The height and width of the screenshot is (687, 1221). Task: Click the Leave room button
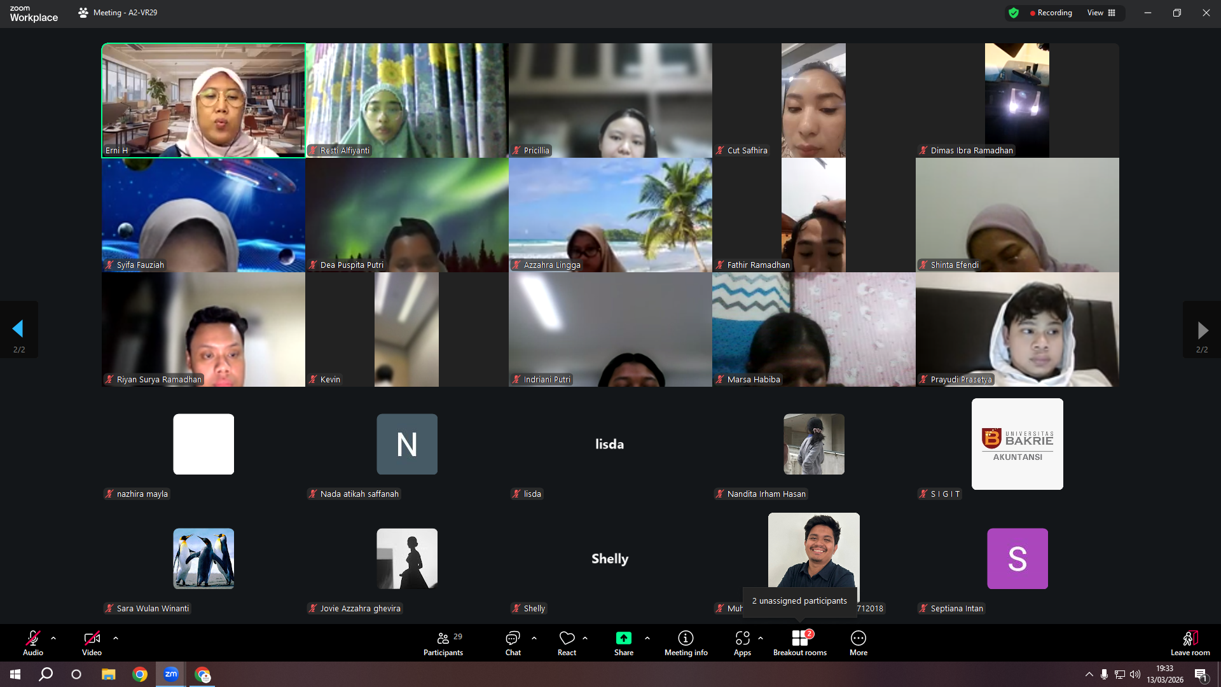point(1190,642)
